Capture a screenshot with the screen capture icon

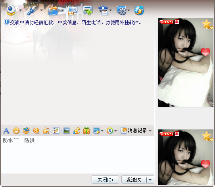coord(96,131)
